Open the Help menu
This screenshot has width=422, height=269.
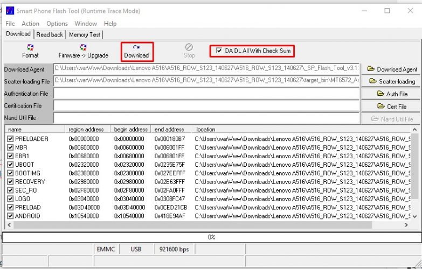click(x=110, y=24)
